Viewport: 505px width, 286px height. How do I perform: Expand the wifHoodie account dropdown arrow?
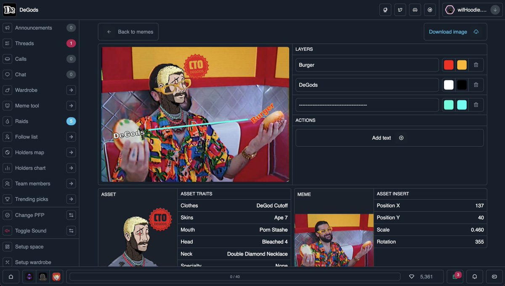494,10
